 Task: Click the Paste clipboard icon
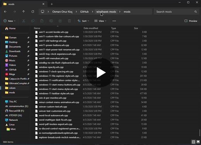click(x=42, y=21)
